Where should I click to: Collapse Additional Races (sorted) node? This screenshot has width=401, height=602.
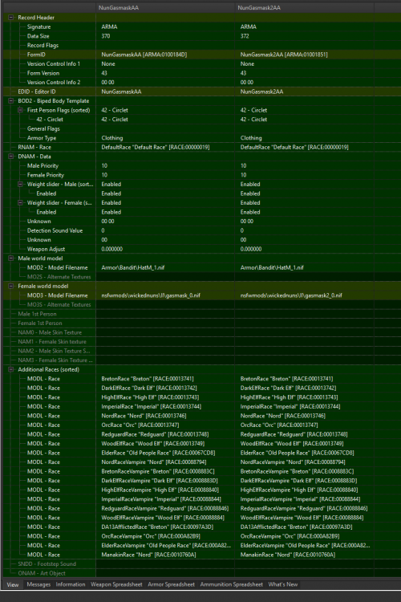point(10,369)
